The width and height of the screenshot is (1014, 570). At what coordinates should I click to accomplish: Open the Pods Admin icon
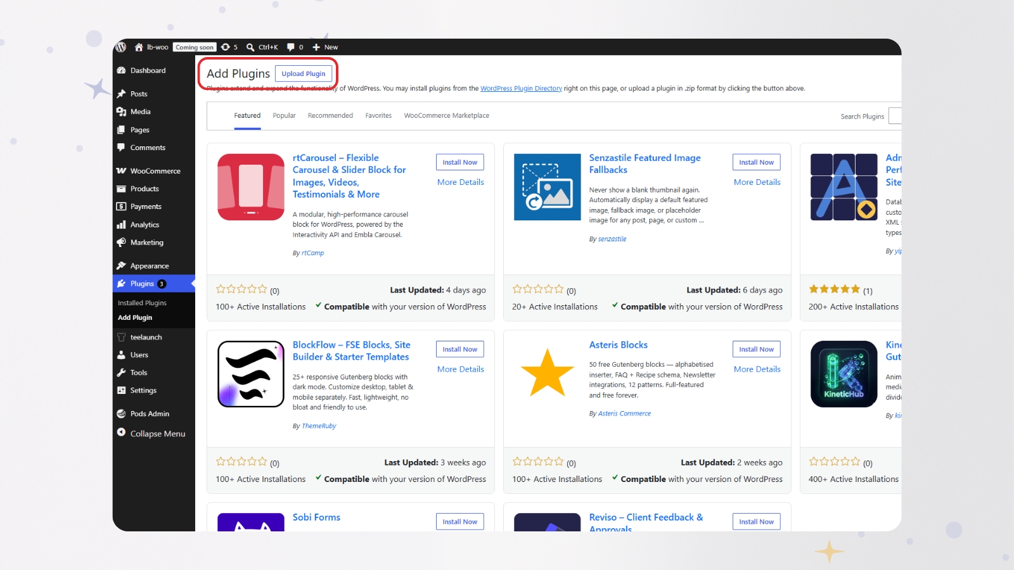tap(121, 414)
